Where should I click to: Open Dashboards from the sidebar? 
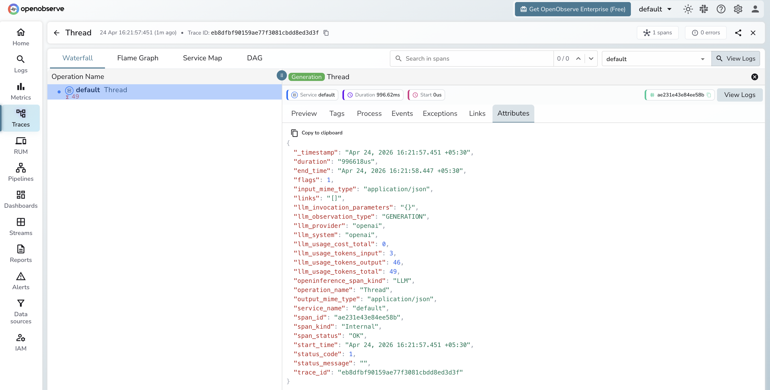point(20,199)
